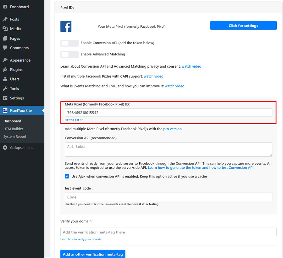Image resolution: width=283 pixels, height=258 pixels.
Task: Click Your Meta Pixel (formerly Facebook Pixel) text
Action: tap(131, 26)
